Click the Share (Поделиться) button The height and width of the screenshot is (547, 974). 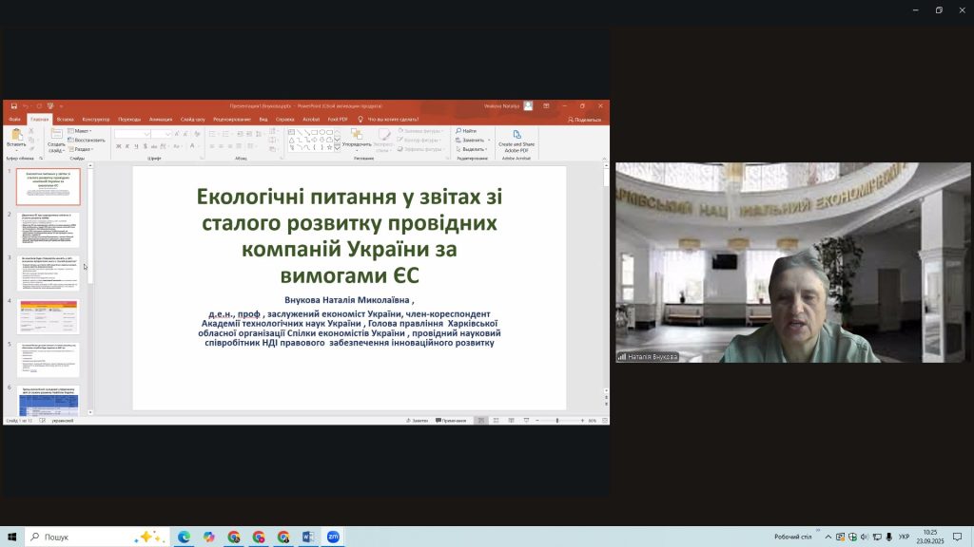pos(584,119)
